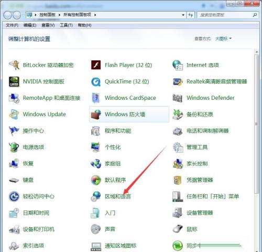Expand the arrow after 所有控制面板项 breadcrumb
Screen dimensions: 262x252
(95, 15)
